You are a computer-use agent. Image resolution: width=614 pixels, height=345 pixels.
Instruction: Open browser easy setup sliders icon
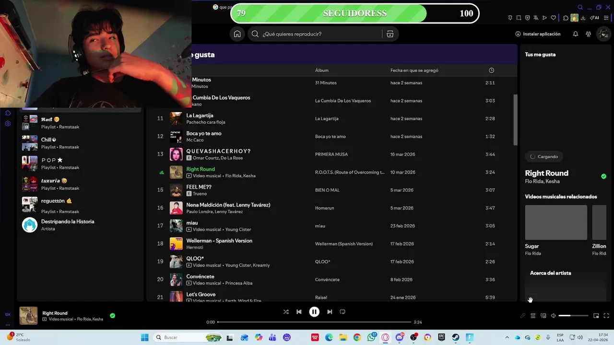606,18
